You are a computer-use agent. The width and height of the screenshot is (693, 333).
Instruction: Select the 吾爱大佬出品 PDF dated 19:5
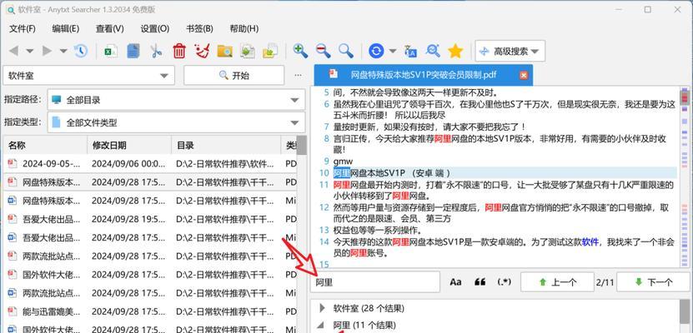(150, 218)
